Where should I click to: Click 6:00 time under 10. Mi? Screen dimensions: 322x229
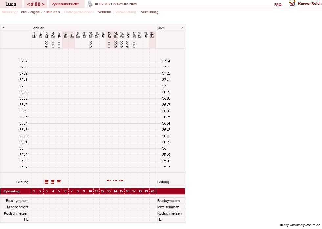pos(90,44)
